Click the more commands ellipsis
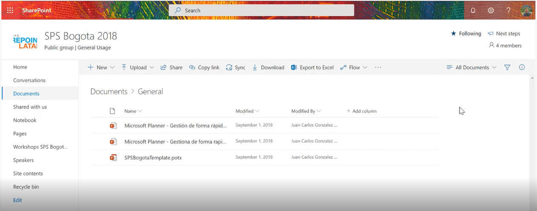 [x=378, y=67]
